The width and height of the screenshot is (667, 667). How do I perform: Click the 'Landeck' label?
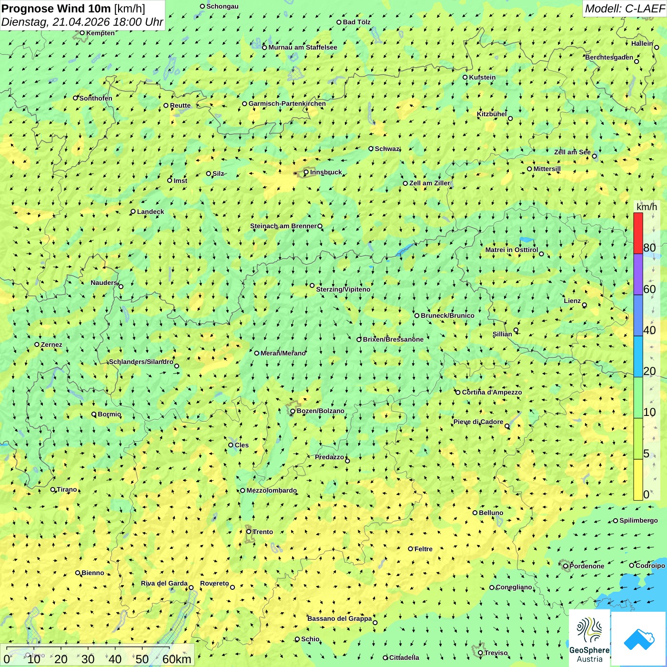point(151,212)
